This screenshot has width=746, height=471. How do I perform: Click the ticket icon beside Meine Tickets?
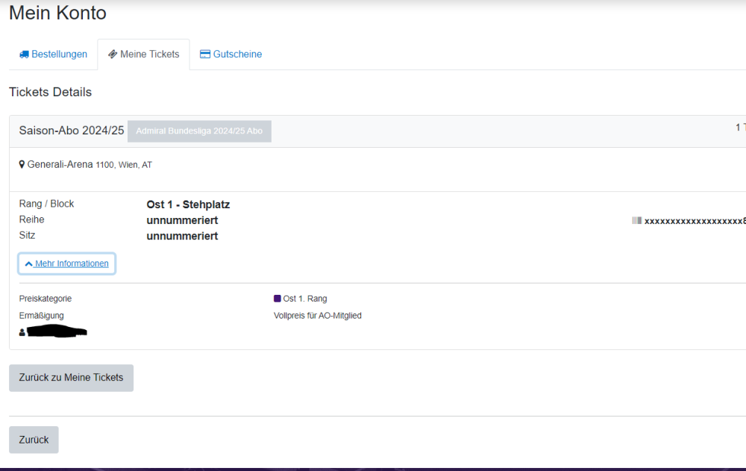tap(113, 54)
